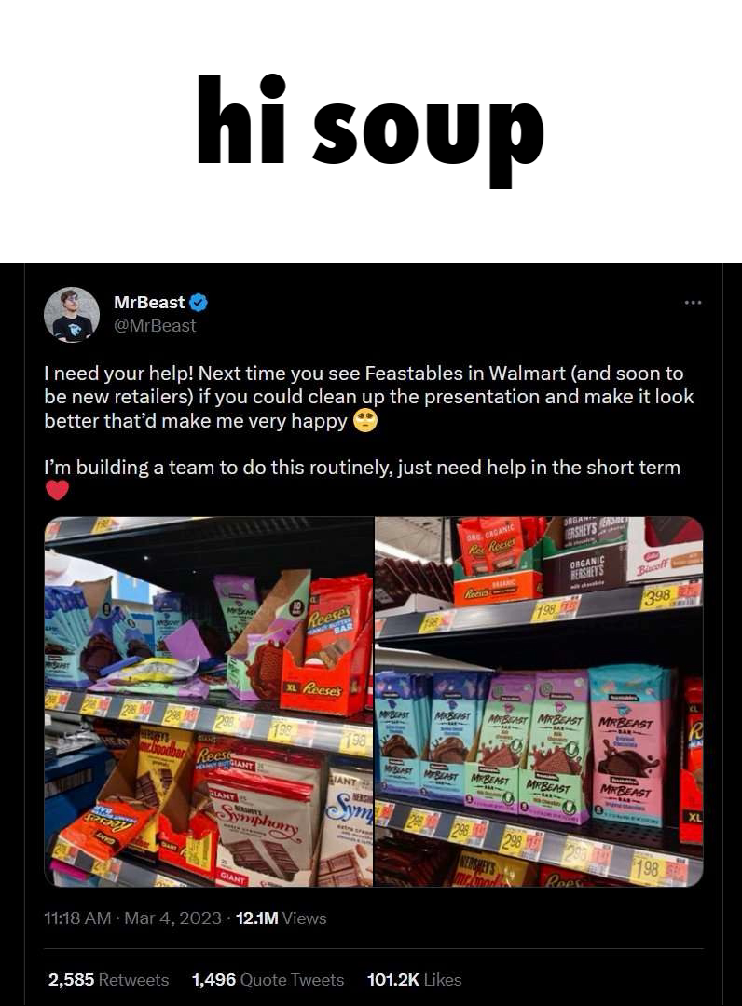Click the red heart emoji
The height and width of the screenshot is (1006, 742).
(57, 491)
